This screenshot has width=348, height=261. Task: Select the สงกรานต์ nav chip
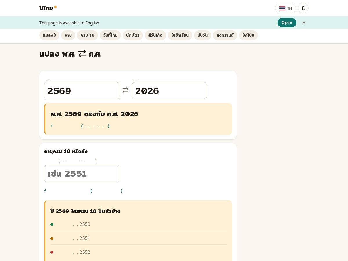pos(225,35)
